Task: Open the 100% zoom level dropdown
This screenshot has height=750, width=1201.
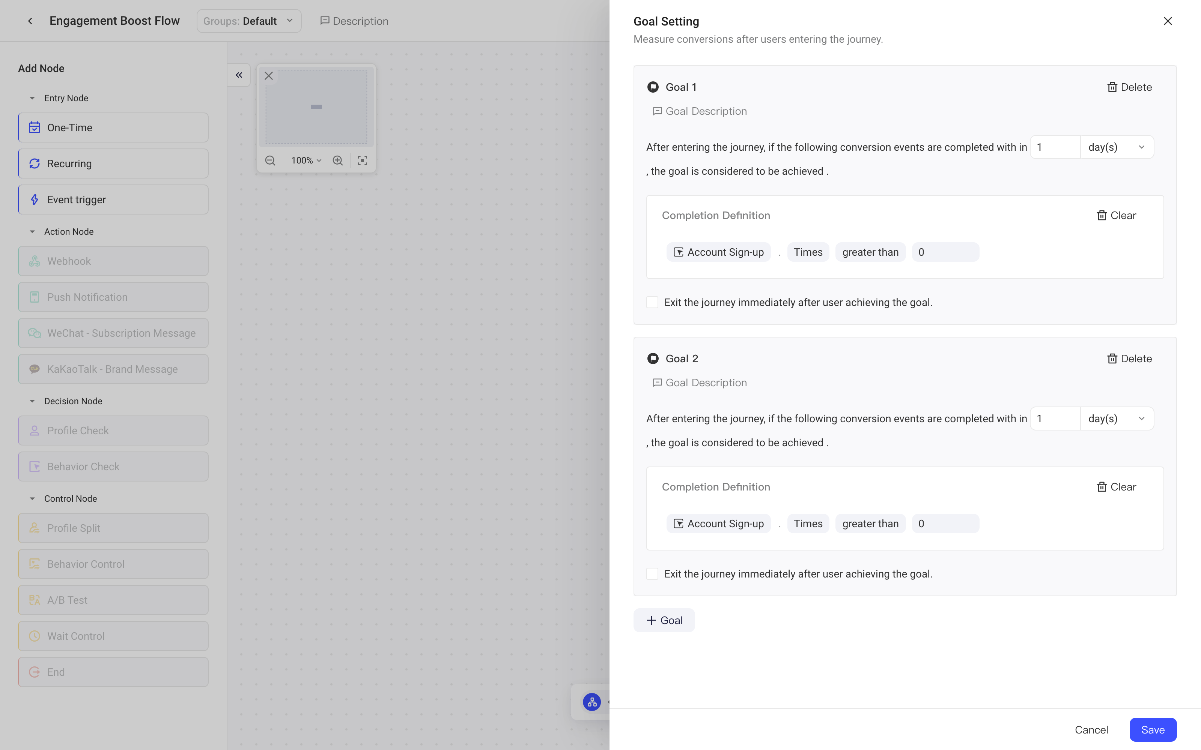Action: click(x=306, y=160)
